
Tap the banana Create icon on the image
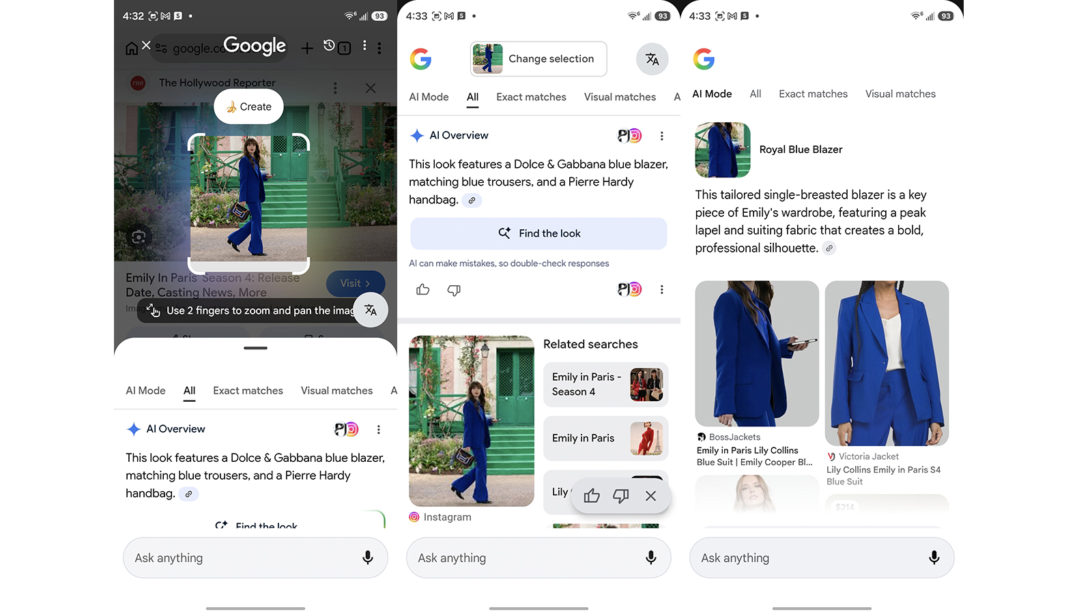coord(231,106)
